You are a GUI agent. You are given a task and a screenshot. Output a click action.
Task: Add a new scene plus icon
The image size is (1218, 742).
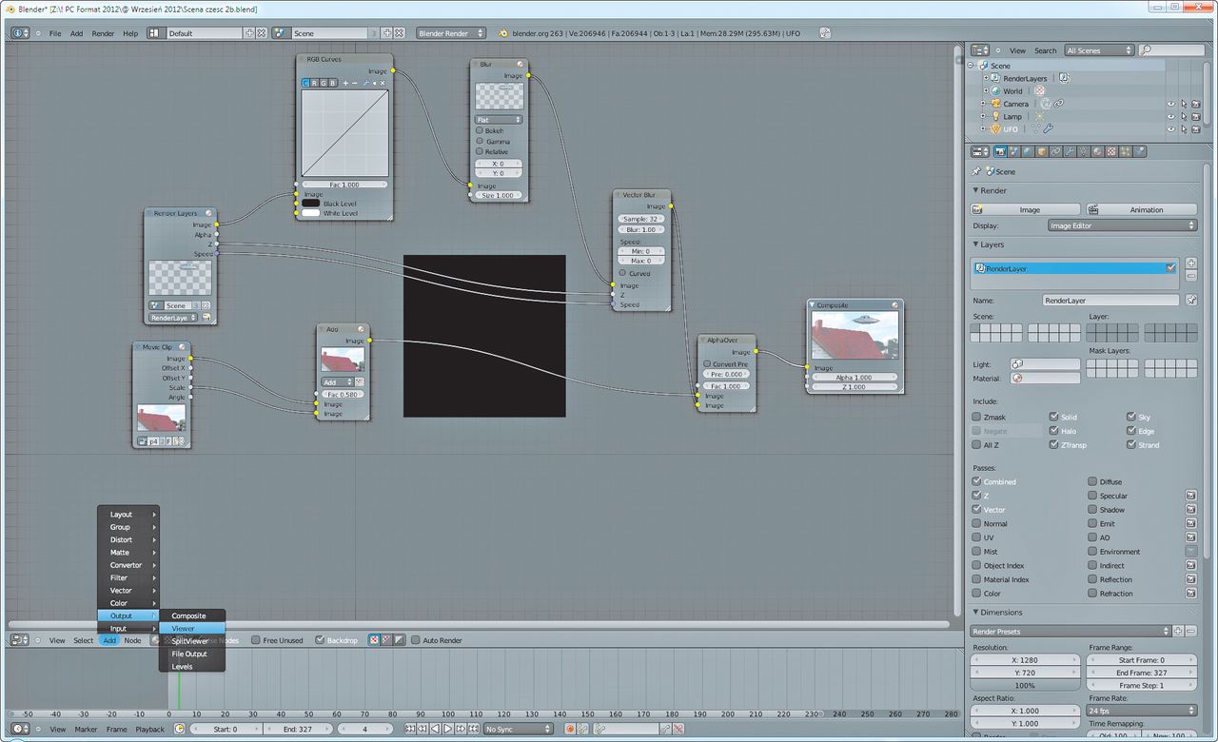click(x=387, y=33)
